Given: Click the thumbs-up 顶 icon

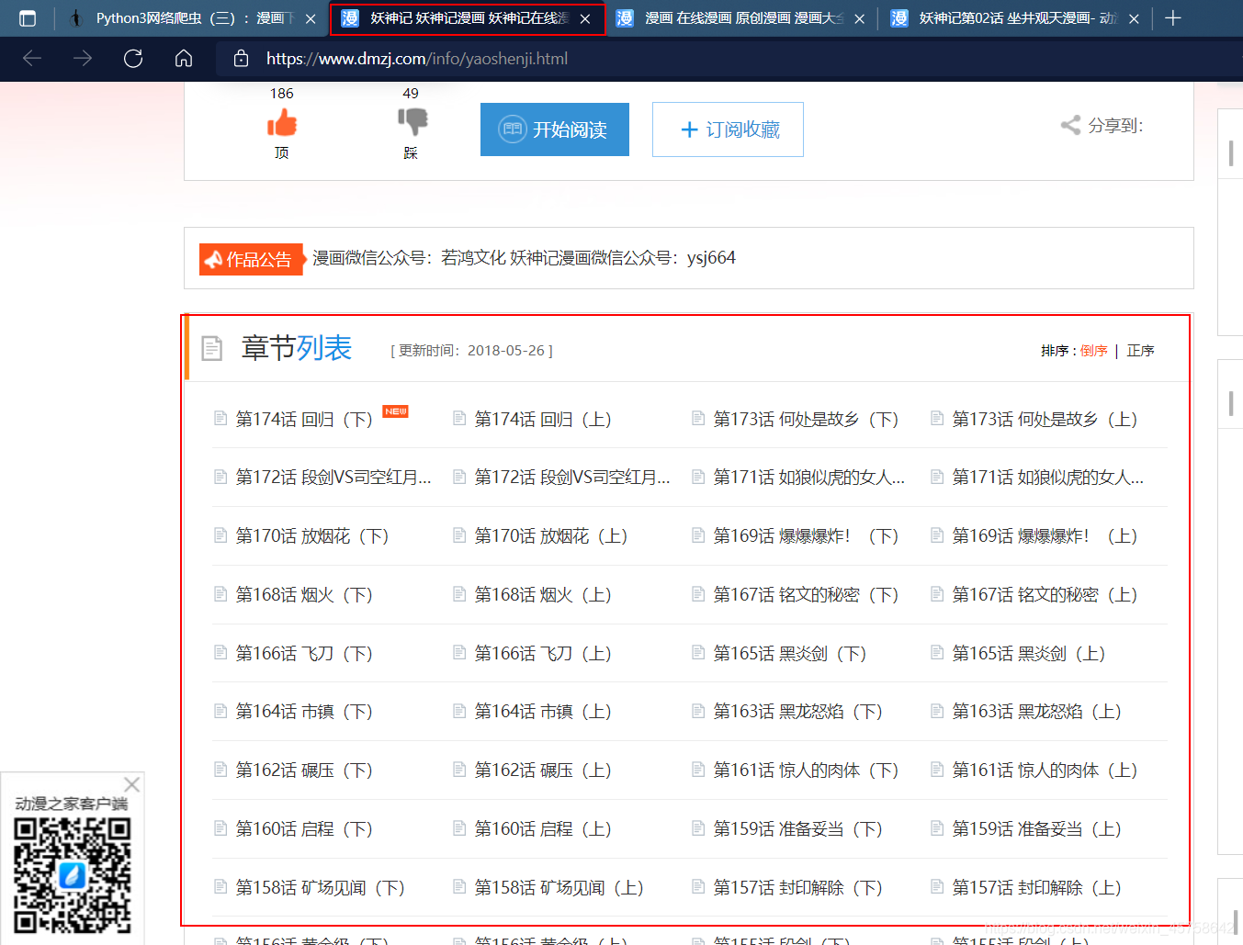Looking at the screenshot, I should pos(282,123).
